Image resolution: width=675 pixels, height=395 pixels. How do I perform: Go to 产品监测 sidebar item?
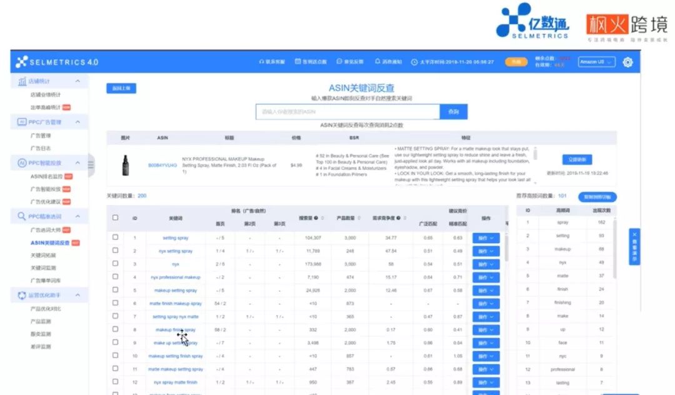41,321
